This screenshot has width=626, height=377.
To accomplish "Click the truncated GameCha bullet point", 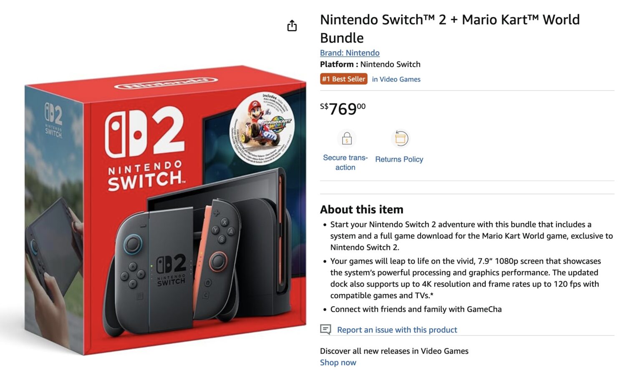I will coord(416,309).
